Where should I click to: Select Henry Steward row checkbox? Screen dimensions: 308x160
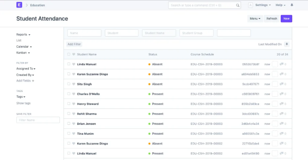[x=68, y=104]
